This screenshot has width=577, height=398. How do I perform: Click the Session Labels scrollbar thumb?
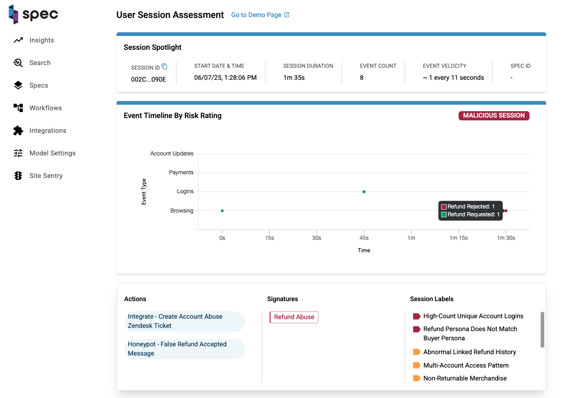click(542, 330)
